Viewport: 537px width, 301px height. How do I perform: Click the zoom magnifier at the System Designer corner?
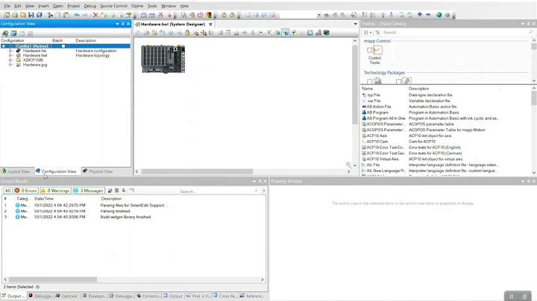tap(348, 165)
